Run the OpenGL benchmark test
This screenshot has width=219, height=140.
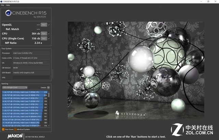click(x=43, y=25)
